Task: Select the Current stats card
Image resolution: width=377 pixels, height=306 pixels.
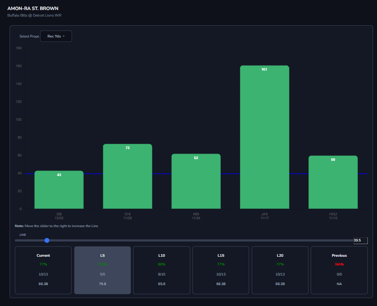Action: [x=43, y=270]
